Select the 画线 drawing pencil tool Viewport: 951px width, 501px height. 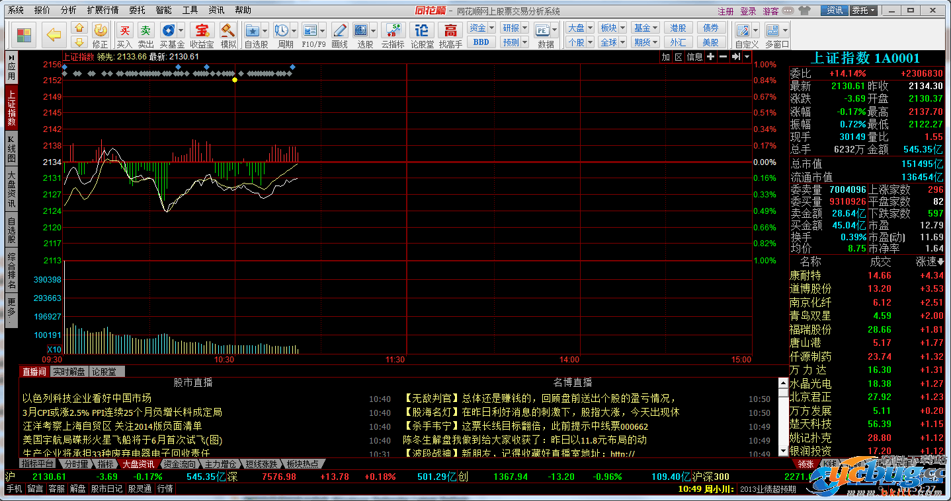(x=339, y=30)
